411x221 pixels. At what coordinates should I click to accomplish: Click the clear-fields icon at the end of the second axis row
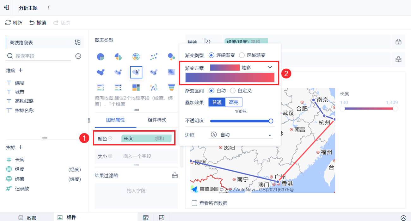tap(398, 59)
